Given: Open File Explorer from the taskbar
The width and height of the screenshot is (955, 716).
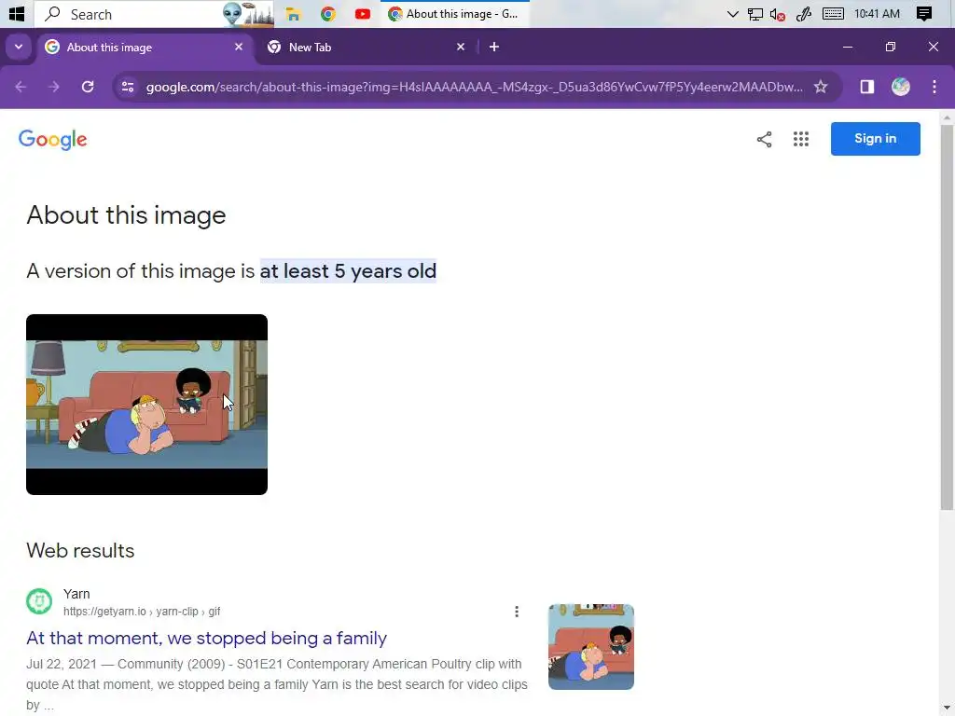Looking at the screenshot, I should click(x=294, y=14).
